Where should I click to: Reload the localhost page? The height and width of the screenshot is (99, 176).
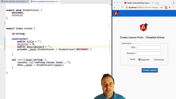tap(122, 7)
